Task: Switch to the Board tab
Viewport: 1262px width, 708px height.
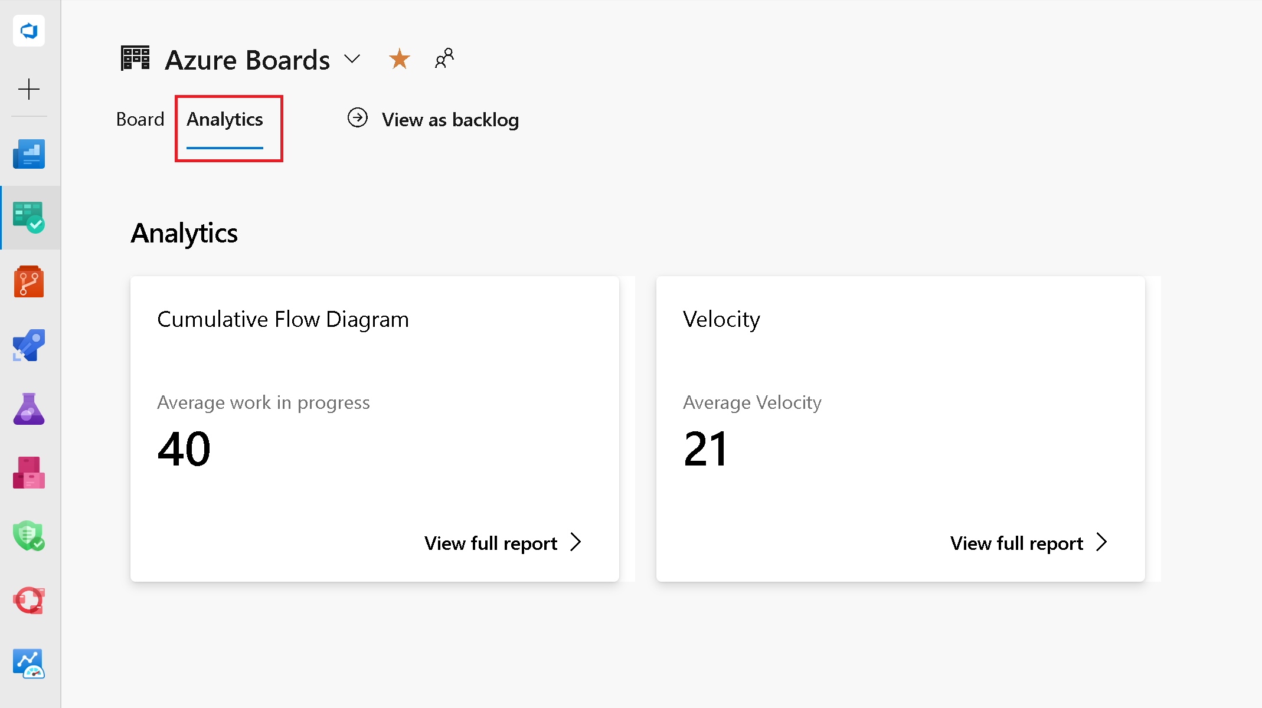Action: pos(140,119)
